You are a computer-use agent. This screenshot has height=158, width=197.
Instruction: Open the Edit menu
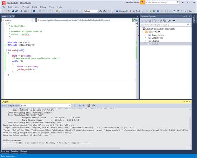tap(10, 7)
